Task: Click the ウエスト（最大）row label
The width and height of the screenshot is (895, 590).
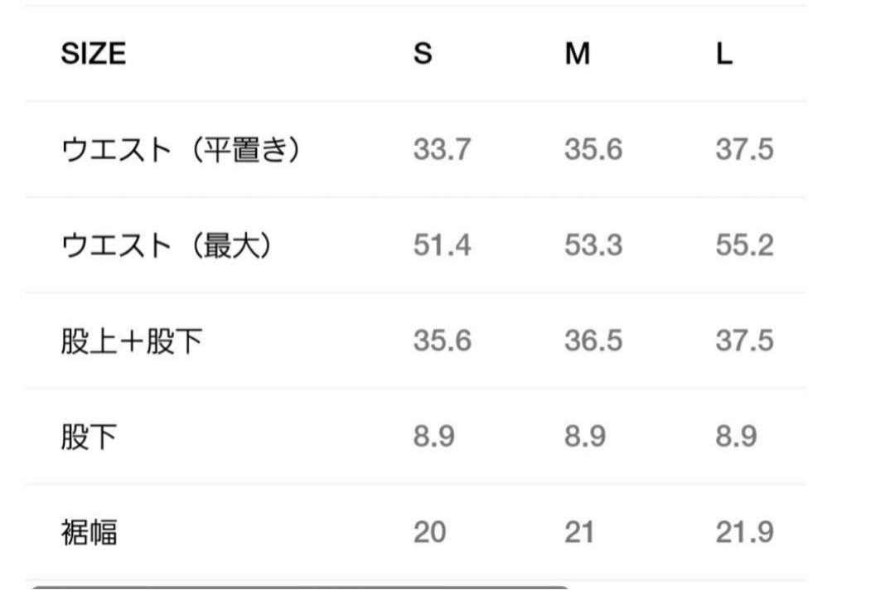Action: (167, 246)
